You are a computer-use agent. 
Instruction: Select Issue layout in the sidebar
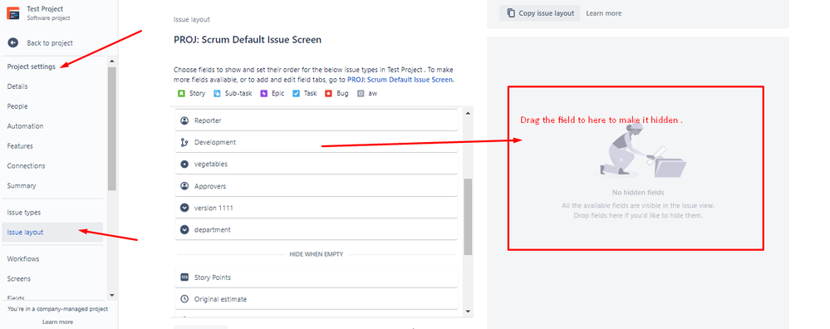52,232
